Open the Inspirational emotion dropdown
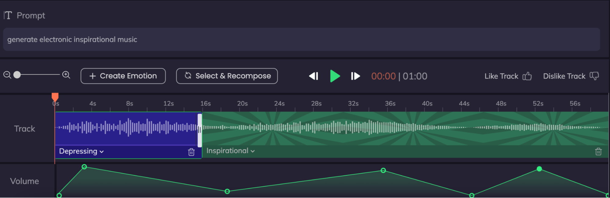The height and width of the screenshot is (198, 610). tap(230, 151)
